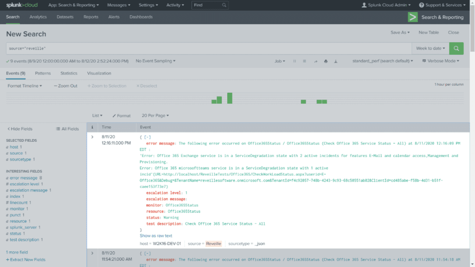Click the Search & Reporting app icon
475x267 pixels.
(412, 17)
